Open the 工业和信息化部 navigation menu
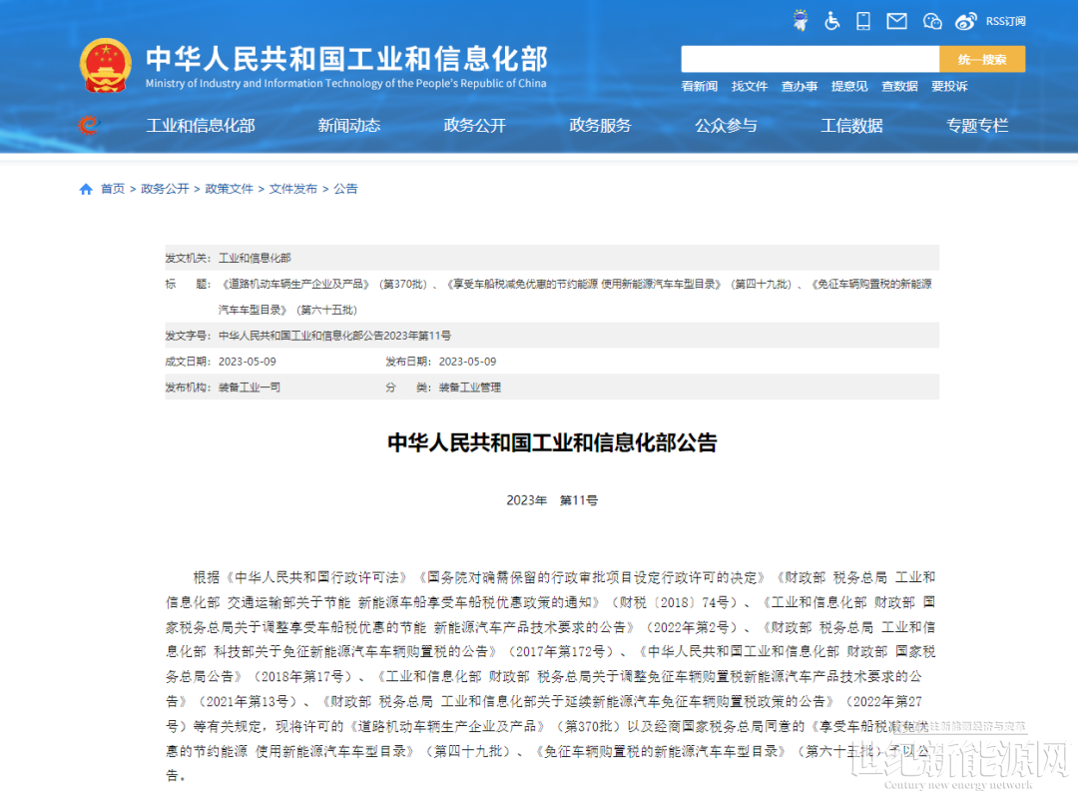The height and width of the screenshot is (795, 1078). click(201, 126)
